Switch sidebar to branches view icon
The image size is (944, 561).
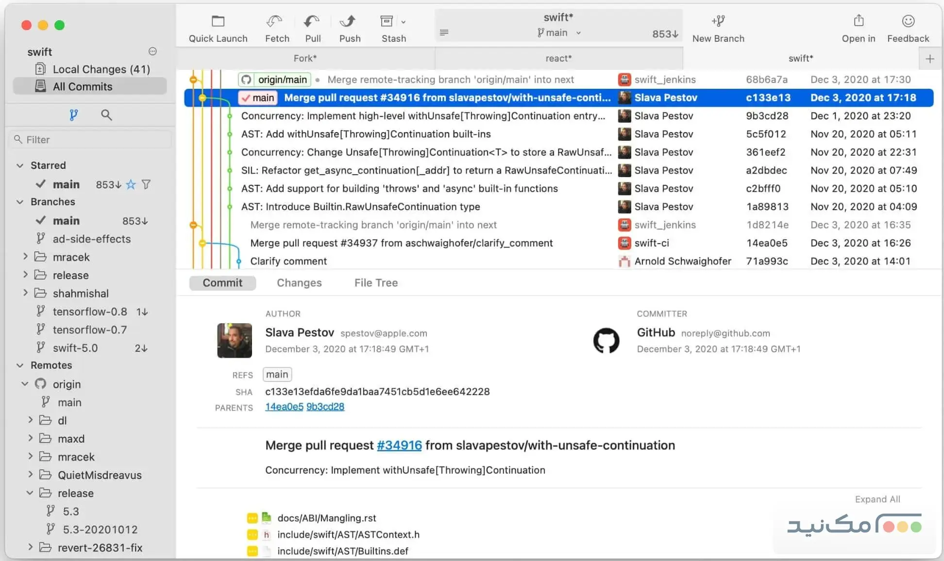[x=73, y=115]
